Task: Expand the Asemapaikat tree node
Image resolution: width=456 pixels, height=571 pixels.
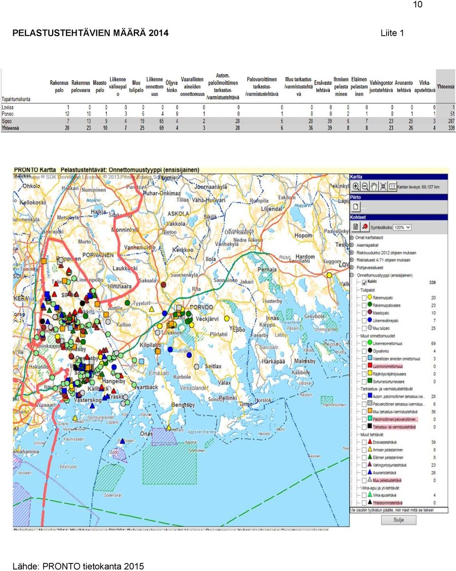Action: (x=352, y=245)
